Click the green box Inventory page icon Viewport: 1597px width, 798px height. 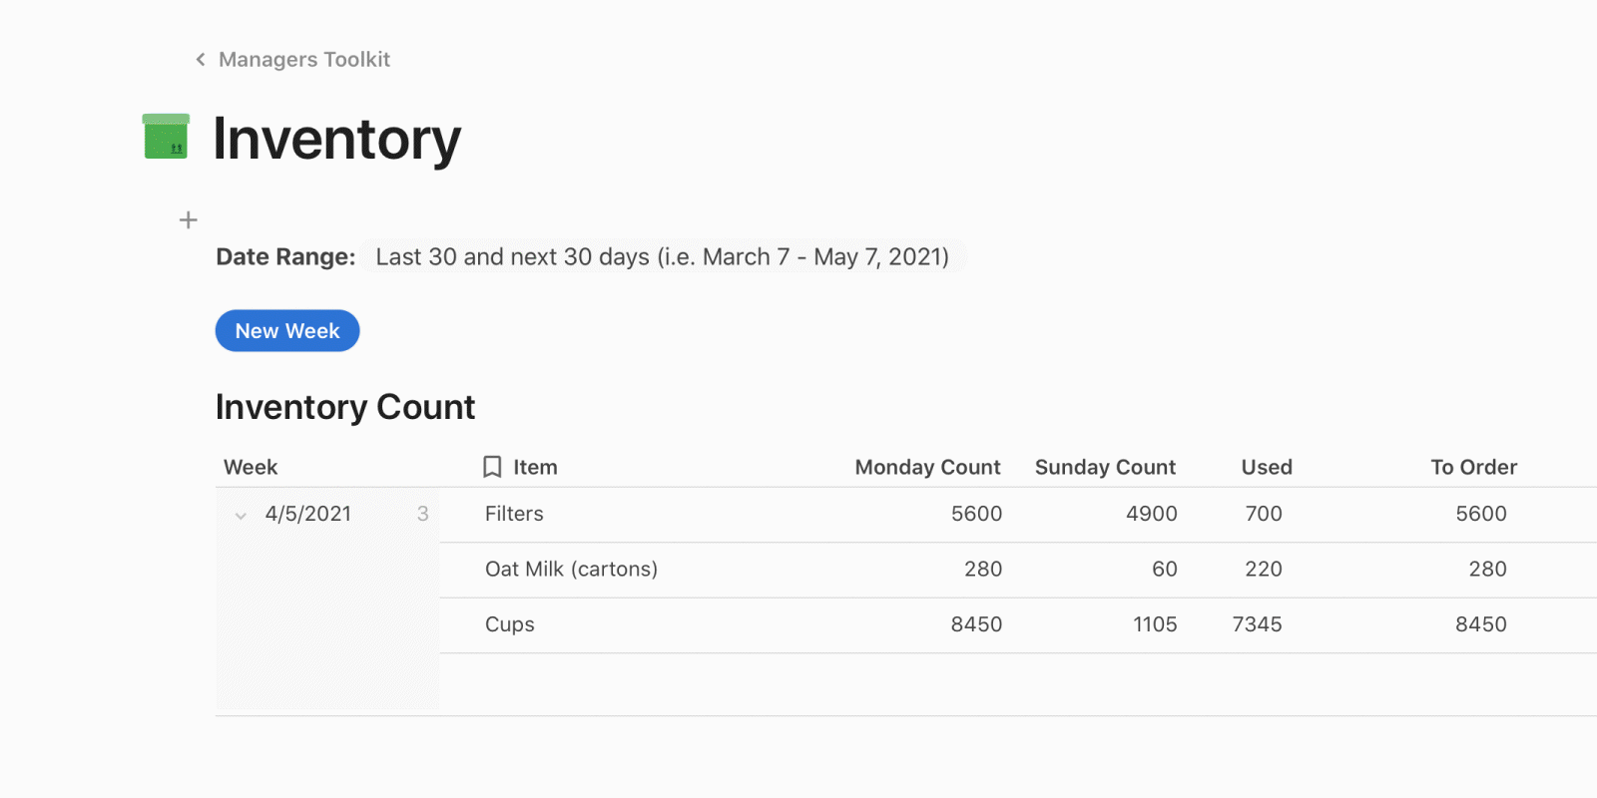tap(166, 137)
